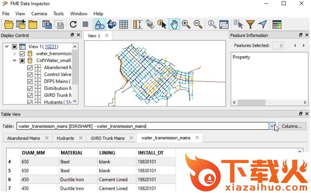Switch to the 3D view icon
311x193 pixels.
(x=112, y=24)
